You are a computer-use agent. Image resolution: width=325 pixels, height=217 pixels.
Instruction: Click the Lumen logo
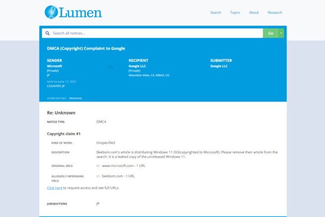click(73, 12)
